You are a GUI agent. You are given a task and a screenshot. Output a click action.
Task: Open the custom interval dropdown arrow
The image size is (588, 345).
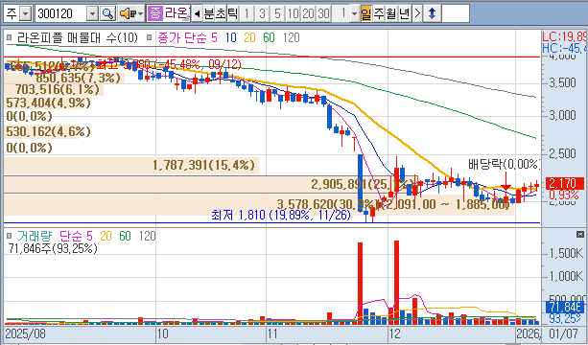pyautogui.click(x=355, y=13)
